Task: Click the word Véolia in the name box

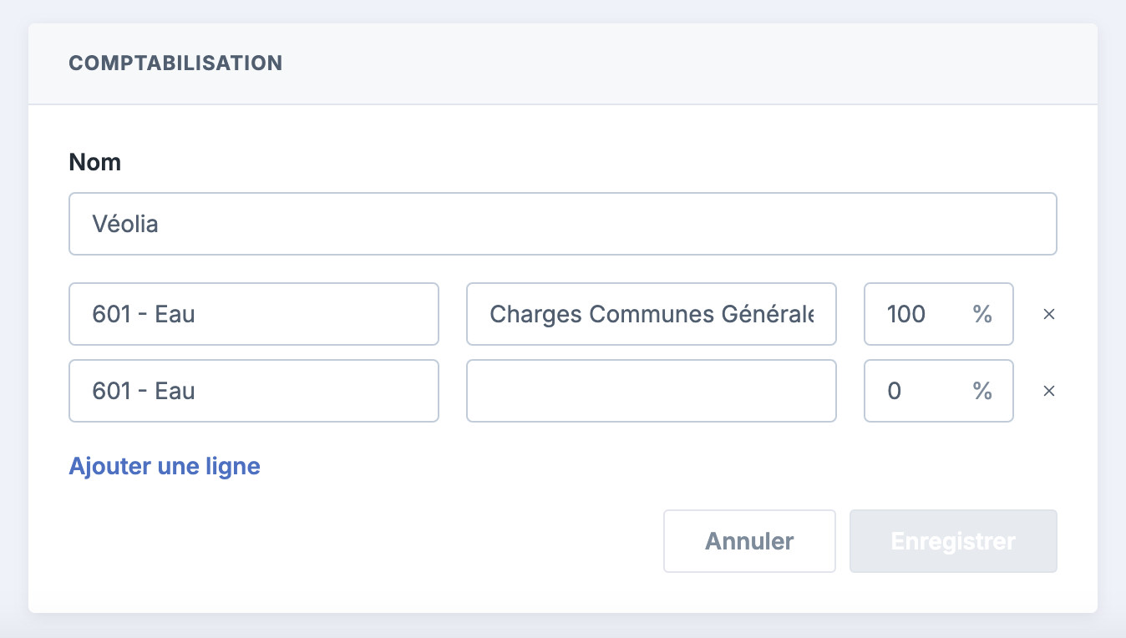Action: pyautogui.click(x=125, y=224)
